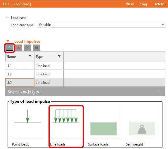The width and height of the screenshot is (168, 149).
Task: Create a New load case
Action: click(x=130, y=4)
